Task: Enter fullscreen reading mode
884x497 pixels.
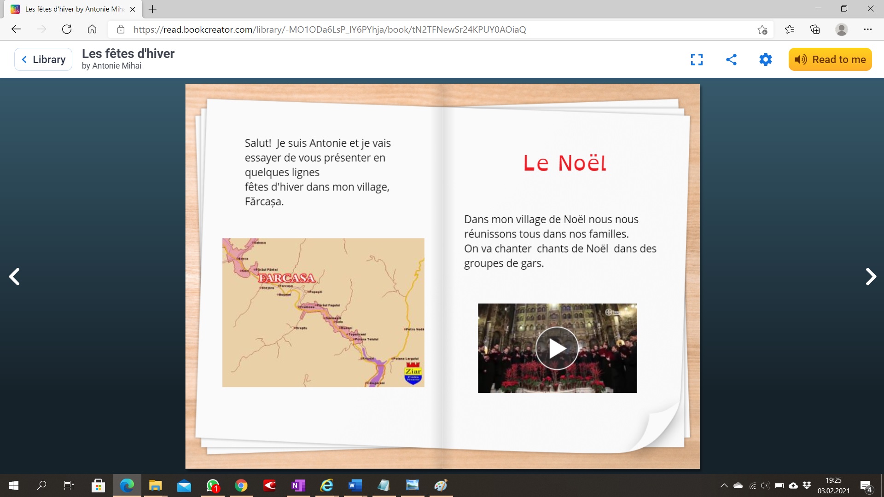Action: point(697,59)
